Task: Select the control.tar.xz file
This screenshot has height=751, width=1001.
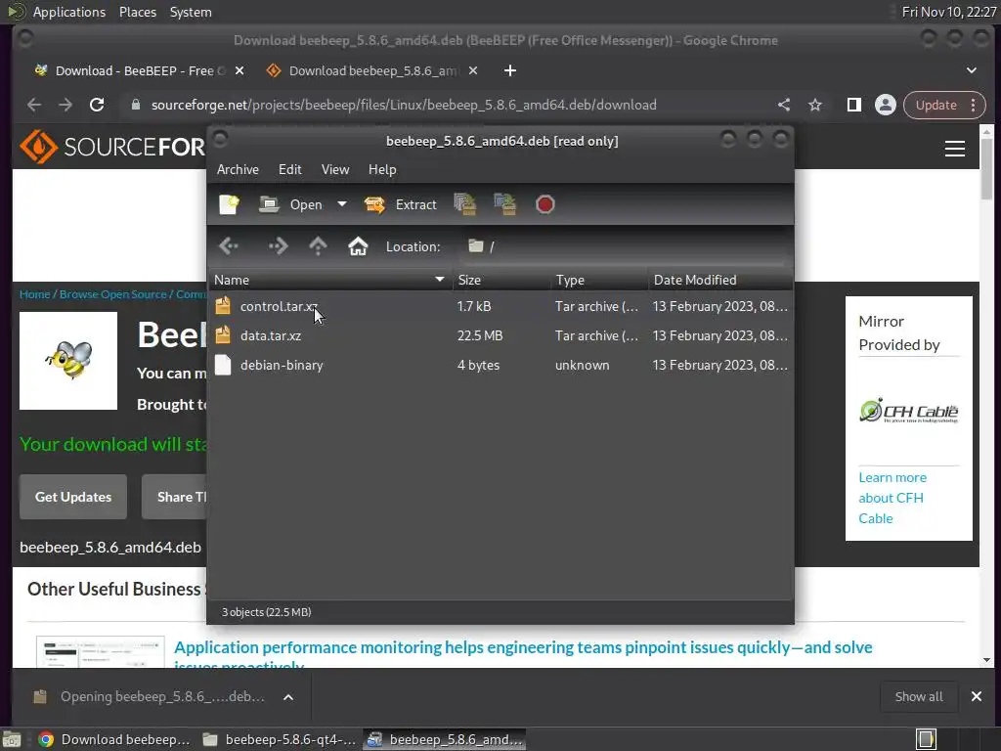Action: [x=501, y=306]
